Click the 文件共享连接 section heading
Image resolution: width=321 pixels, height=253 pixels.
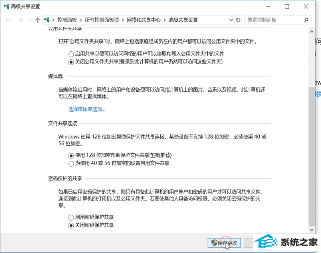63,123
